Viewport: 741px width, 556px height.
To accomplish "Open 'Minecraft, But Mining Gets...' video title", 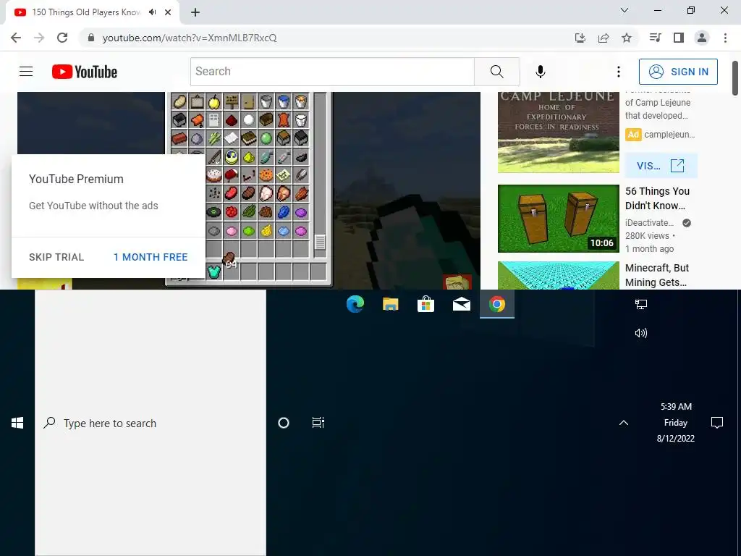I will point(657,275).
